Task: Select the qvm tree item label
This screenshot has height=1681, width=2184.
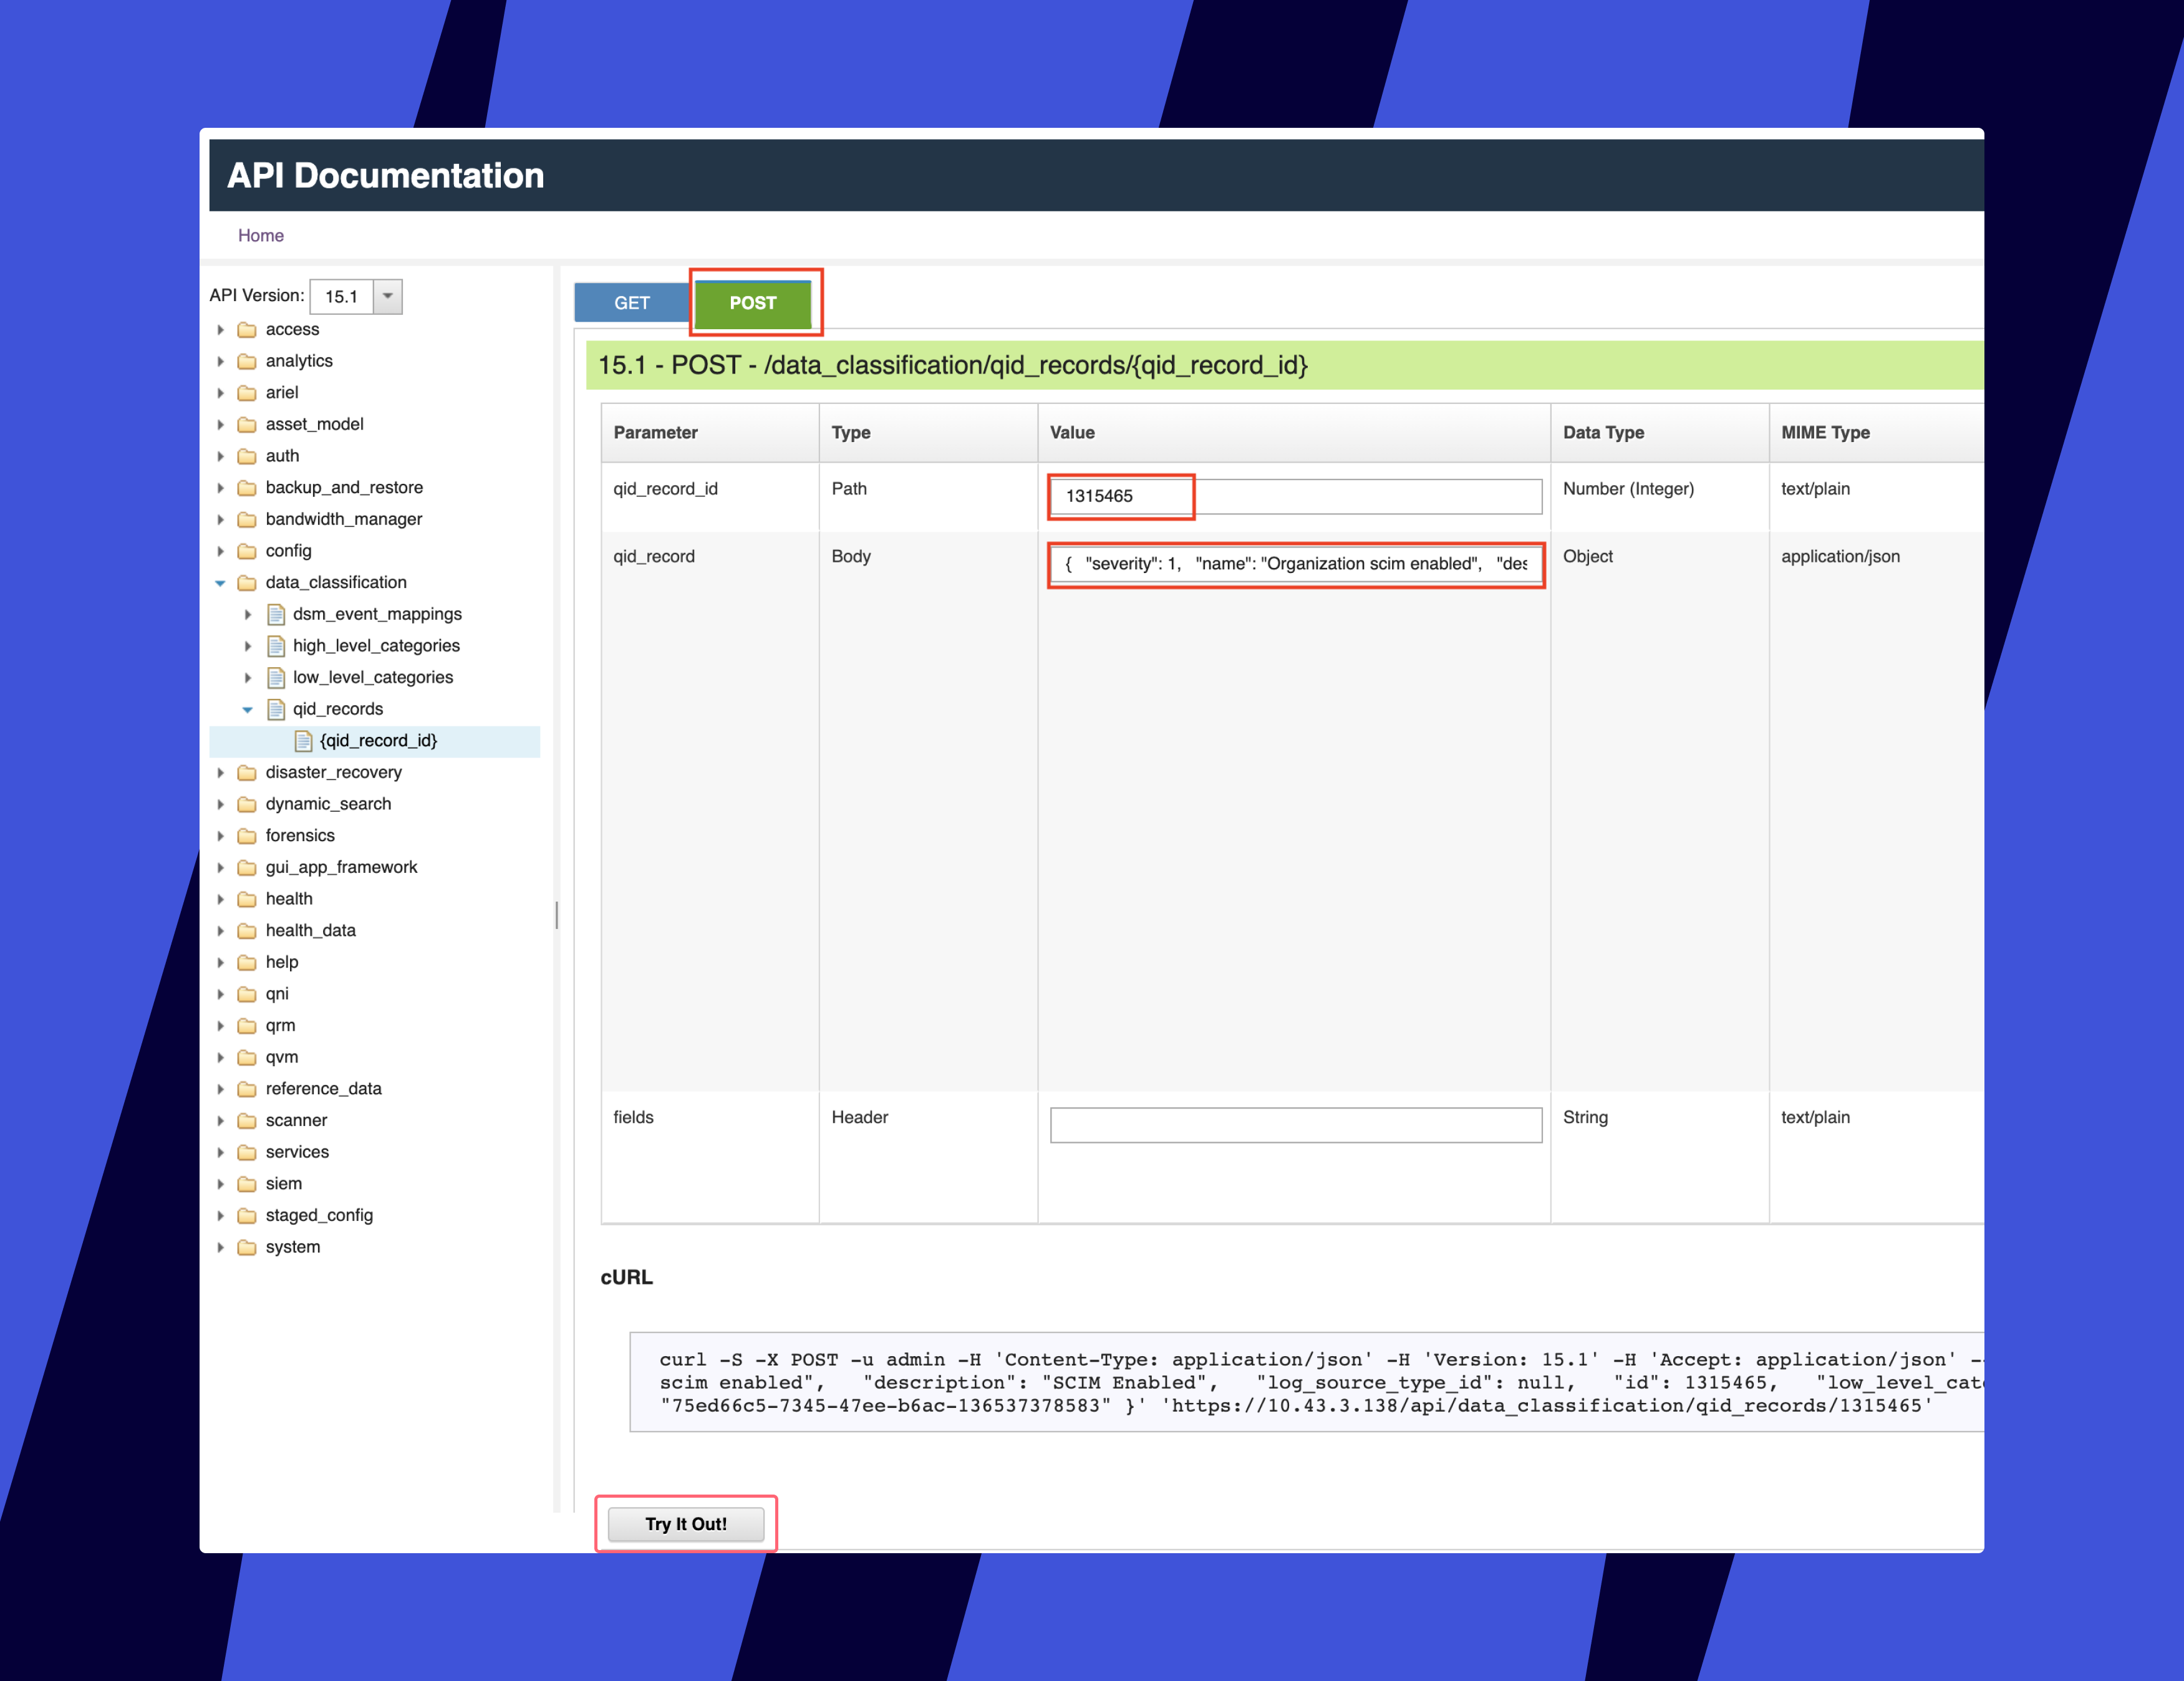Action: click(x=282, y=1057)
